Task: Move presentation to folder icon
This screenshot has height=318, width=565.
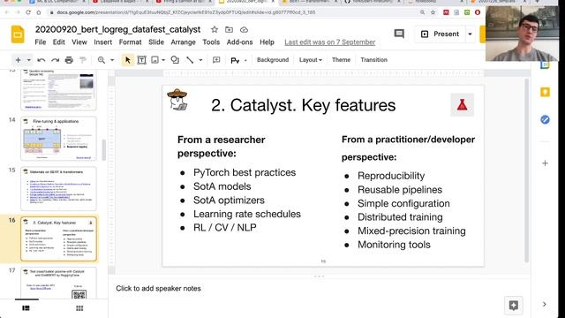Action: tap(230, 29)
